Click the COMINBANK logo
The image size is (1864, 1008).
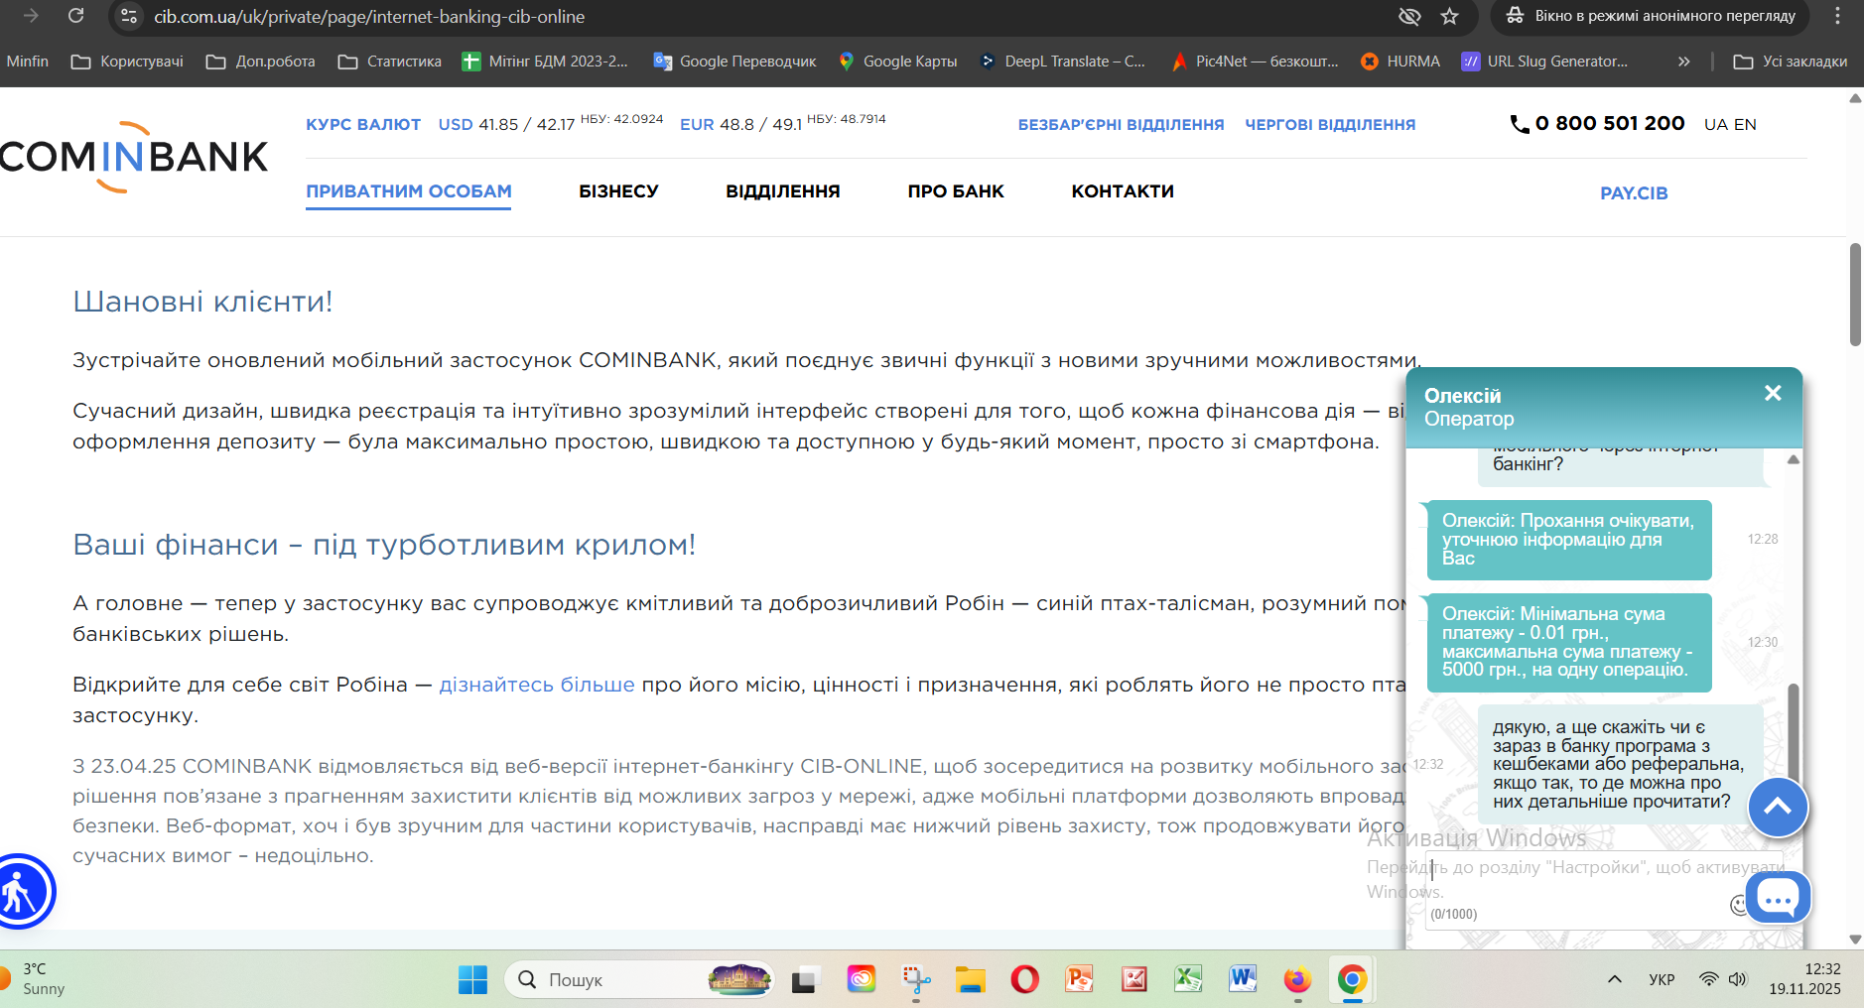pyautogui.click(x=134, y=157)
